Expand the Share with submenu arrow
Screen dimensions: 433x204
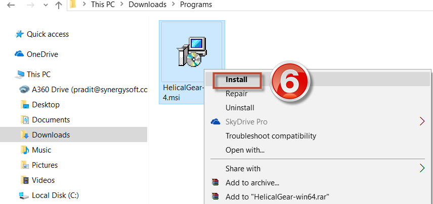(422, 168)
